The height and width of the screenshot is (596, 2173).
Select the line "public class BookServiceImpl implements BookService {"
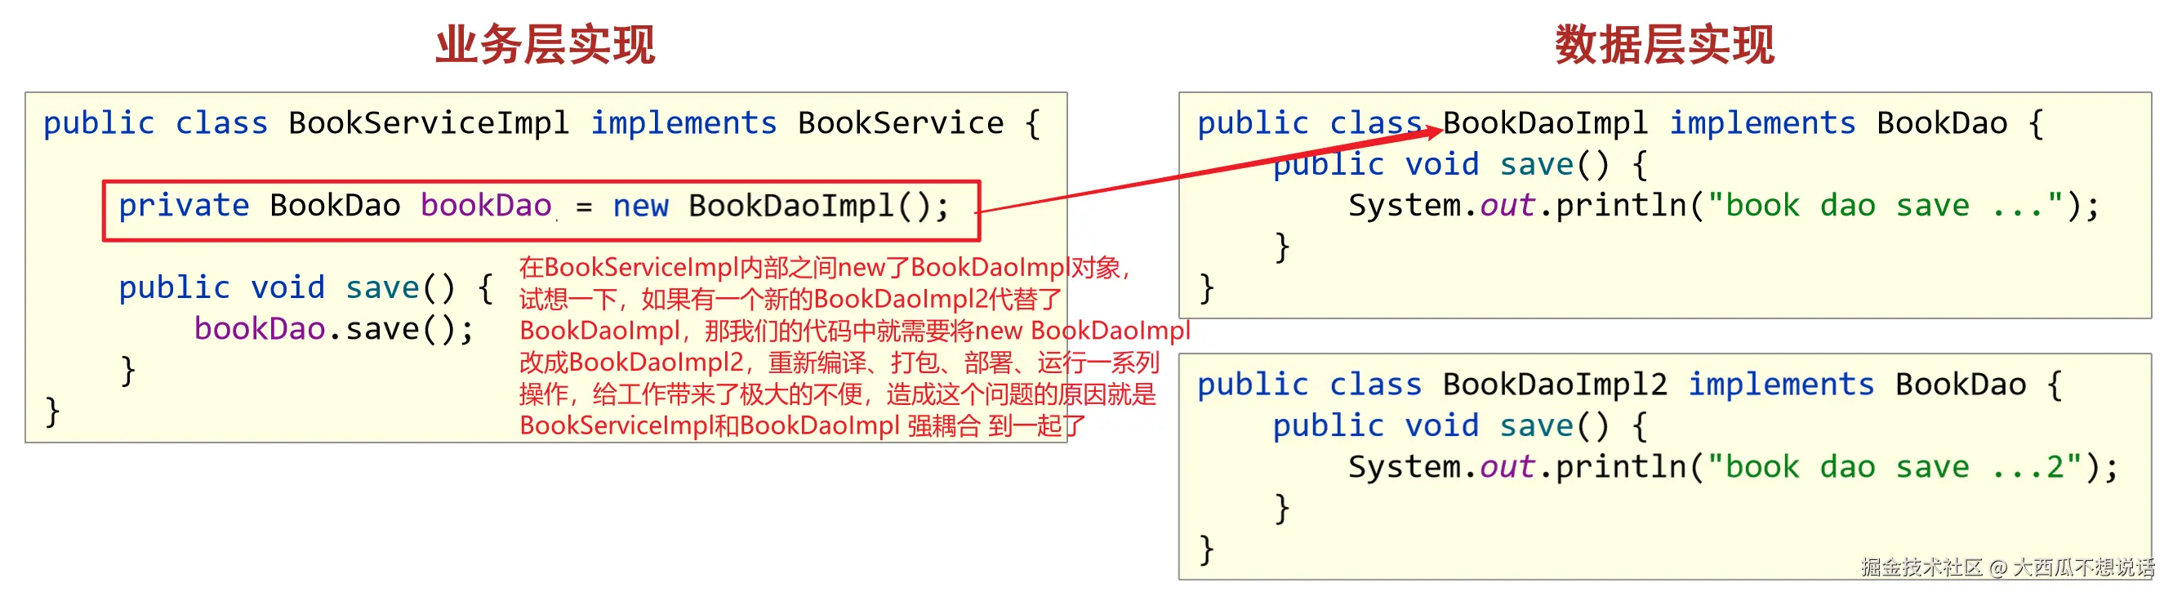click(x=541, y=124)
